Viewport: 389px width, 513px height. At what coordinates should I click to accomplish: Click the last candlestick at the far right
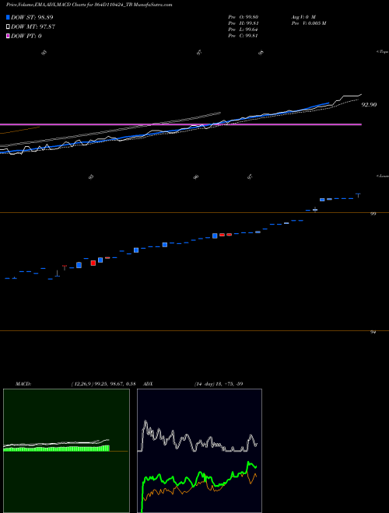(x=358, y=195)
